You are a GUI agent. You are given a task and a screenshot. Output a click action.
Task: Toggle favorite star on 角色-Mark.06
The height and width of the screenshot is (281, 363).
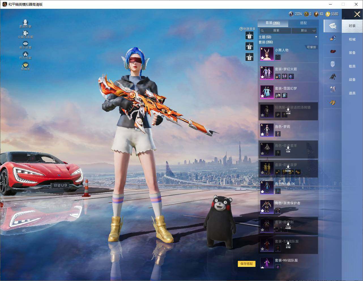point(262,192)
